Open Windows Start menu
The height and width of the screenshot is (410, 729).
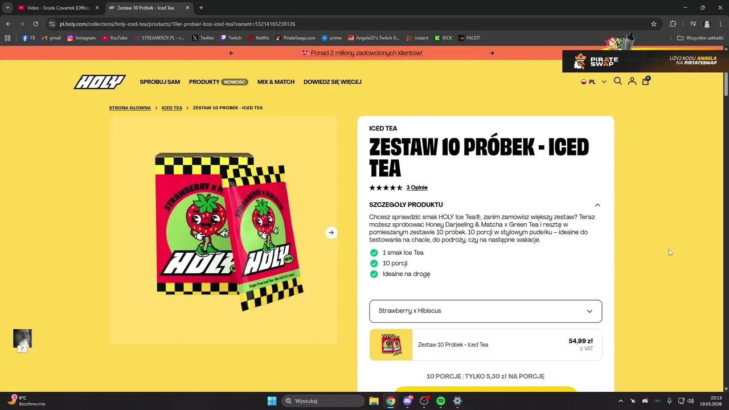272,401
